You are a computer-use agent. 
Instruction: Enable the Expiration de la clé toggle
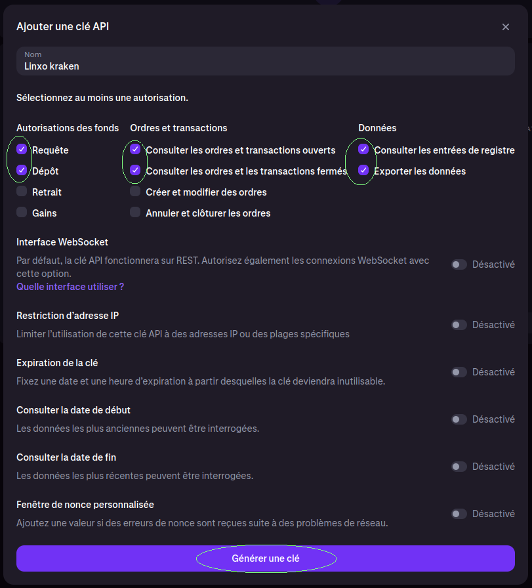tap(459, 372)
